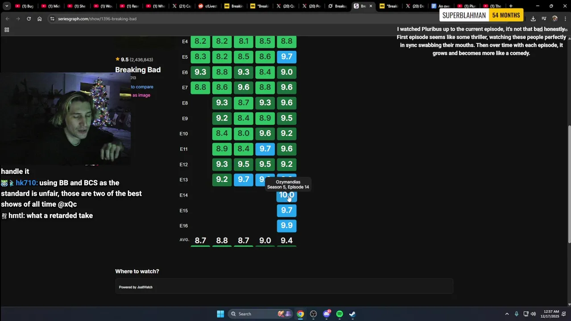Click the season average 9.0 value
Screen dimensions: 571x321
click(265, 241)
